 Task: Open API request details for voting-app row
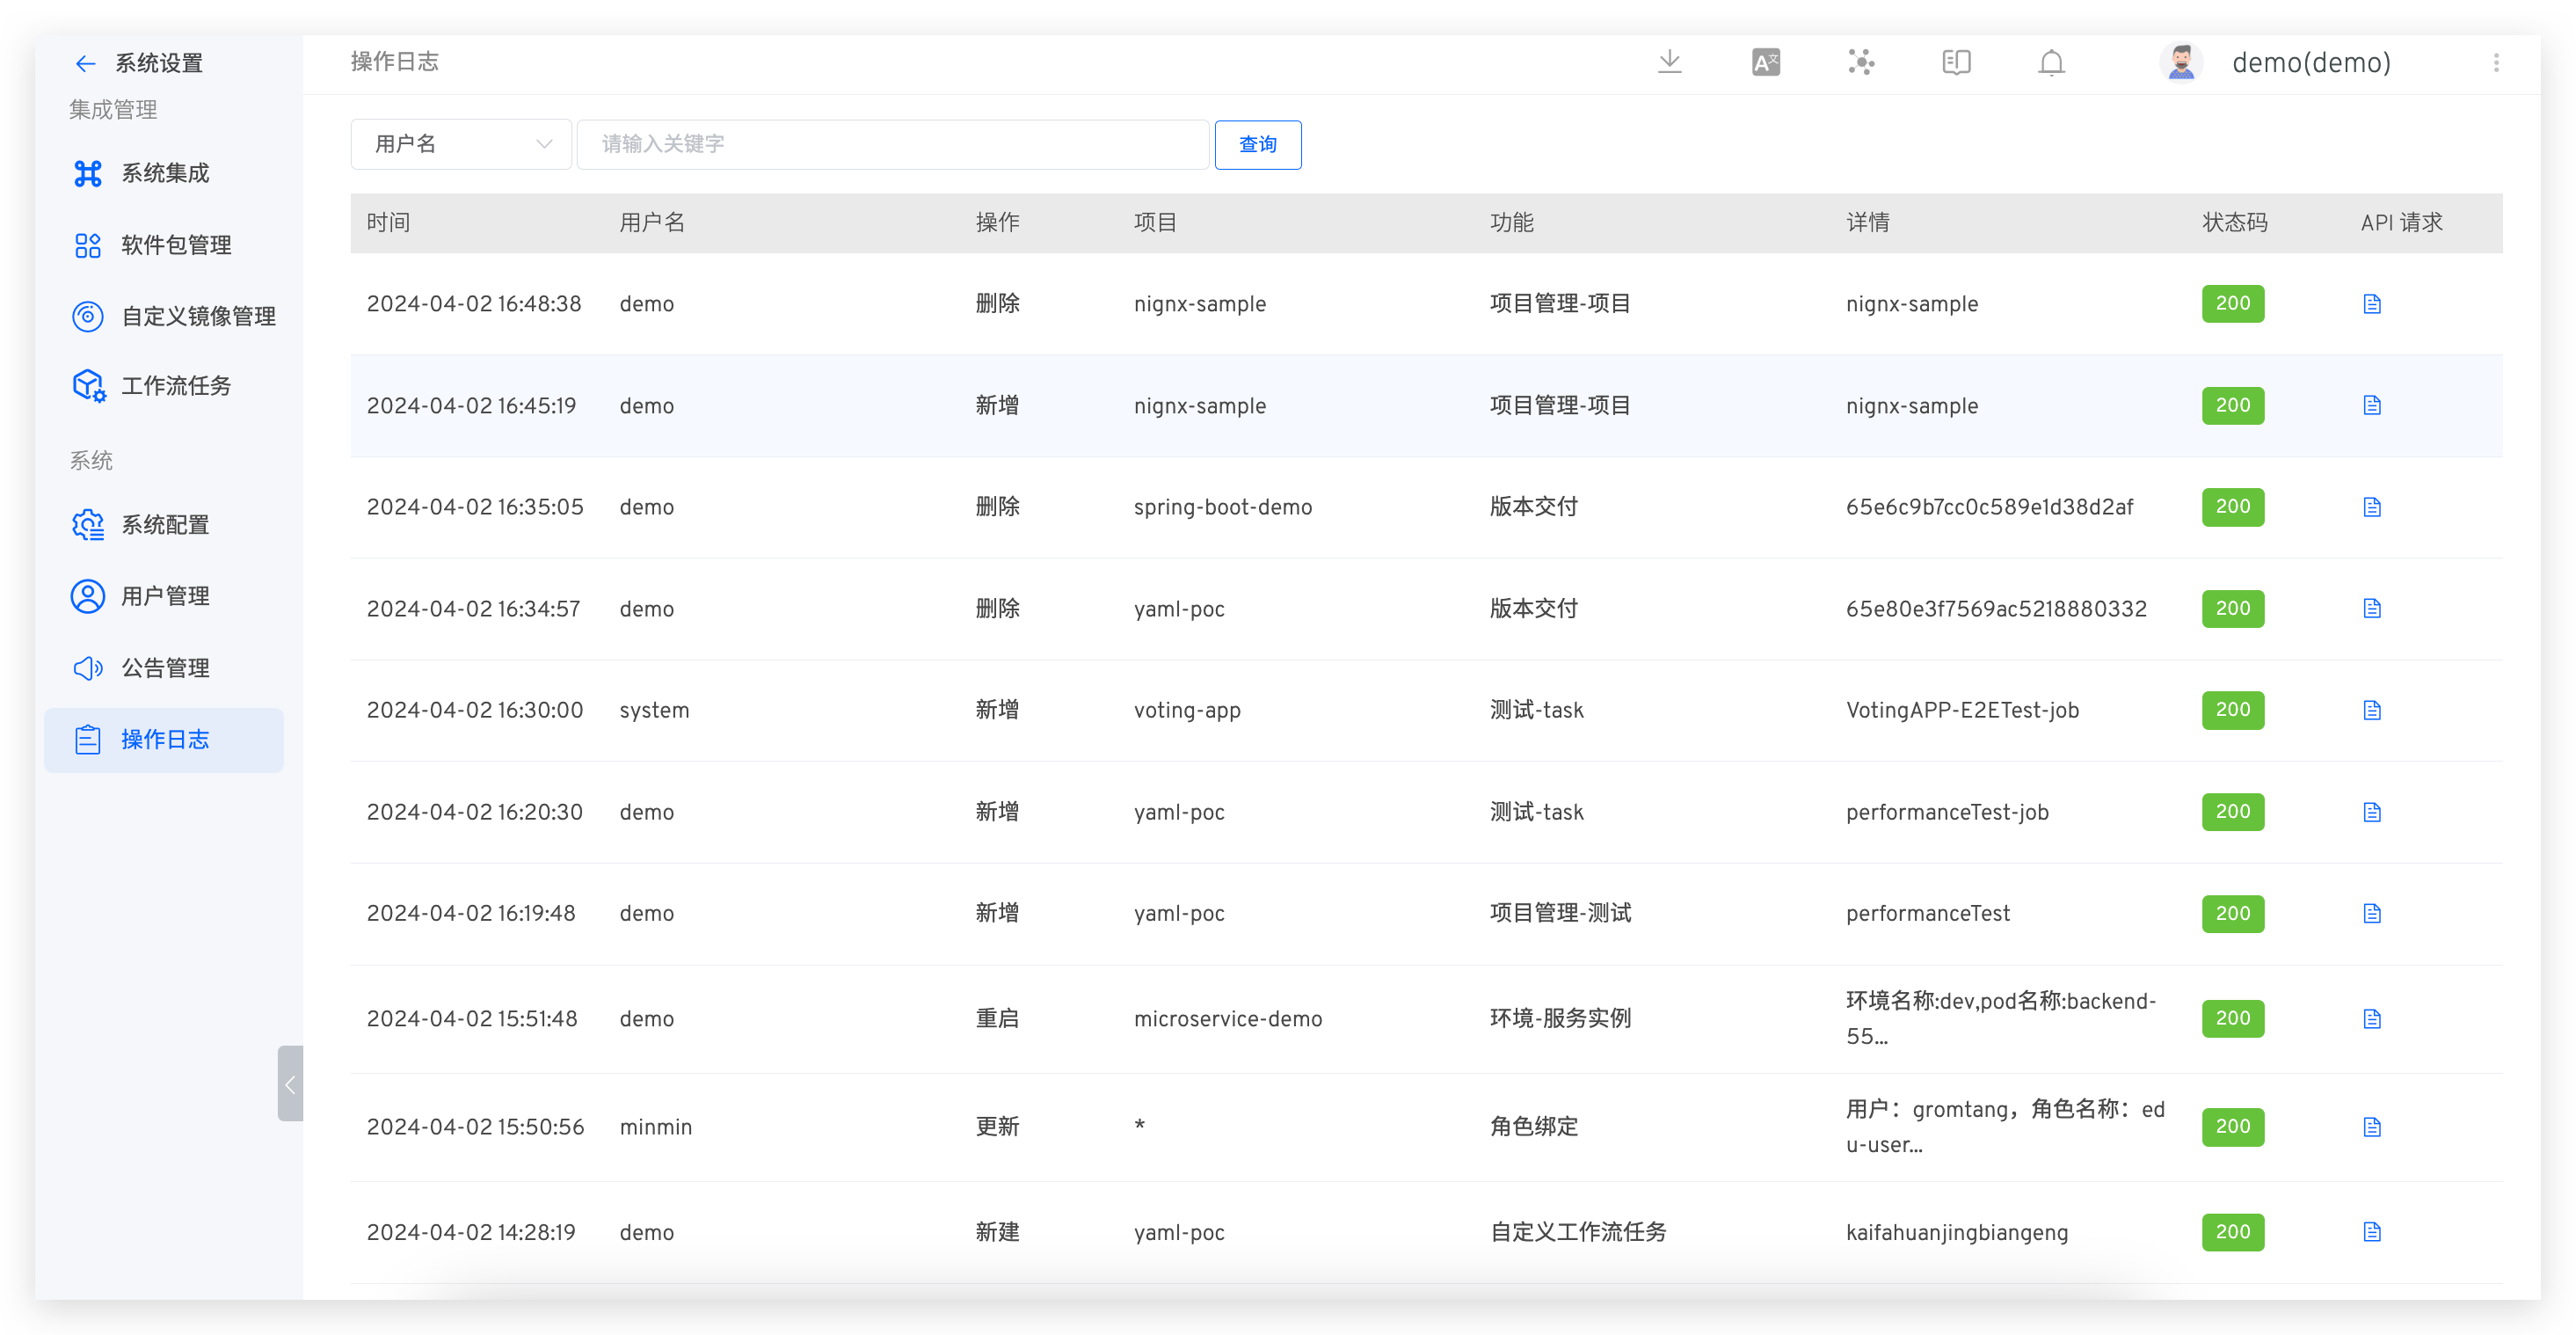pos(2371,710)
